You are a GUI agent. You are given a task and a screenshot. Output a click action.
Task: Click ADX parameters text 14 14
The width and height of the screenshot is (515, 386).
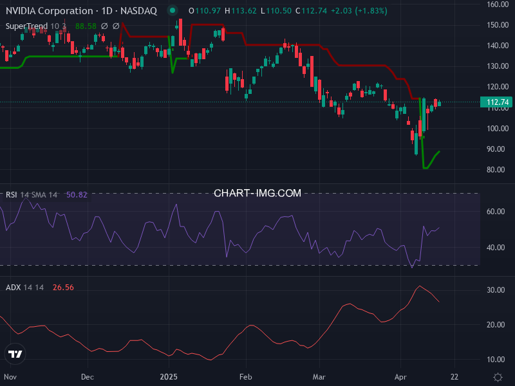tap(33, 287)
